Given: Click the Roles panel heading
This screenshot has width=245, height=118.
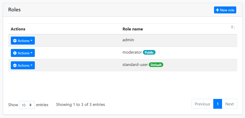Looking at the screenshot, I should (14, 10).
